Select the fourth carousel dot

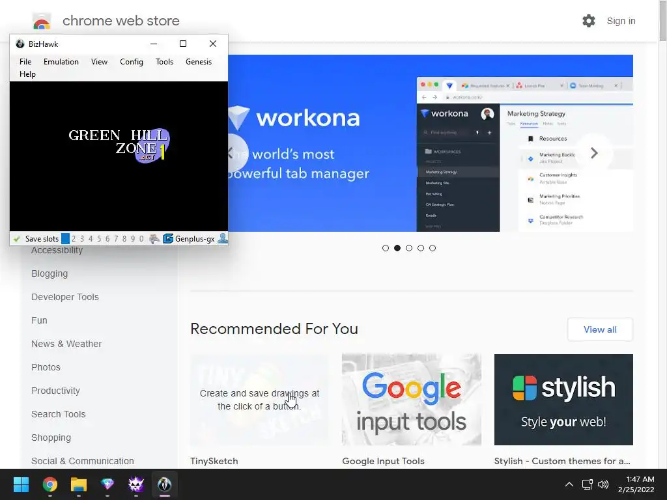click(421, 248)
